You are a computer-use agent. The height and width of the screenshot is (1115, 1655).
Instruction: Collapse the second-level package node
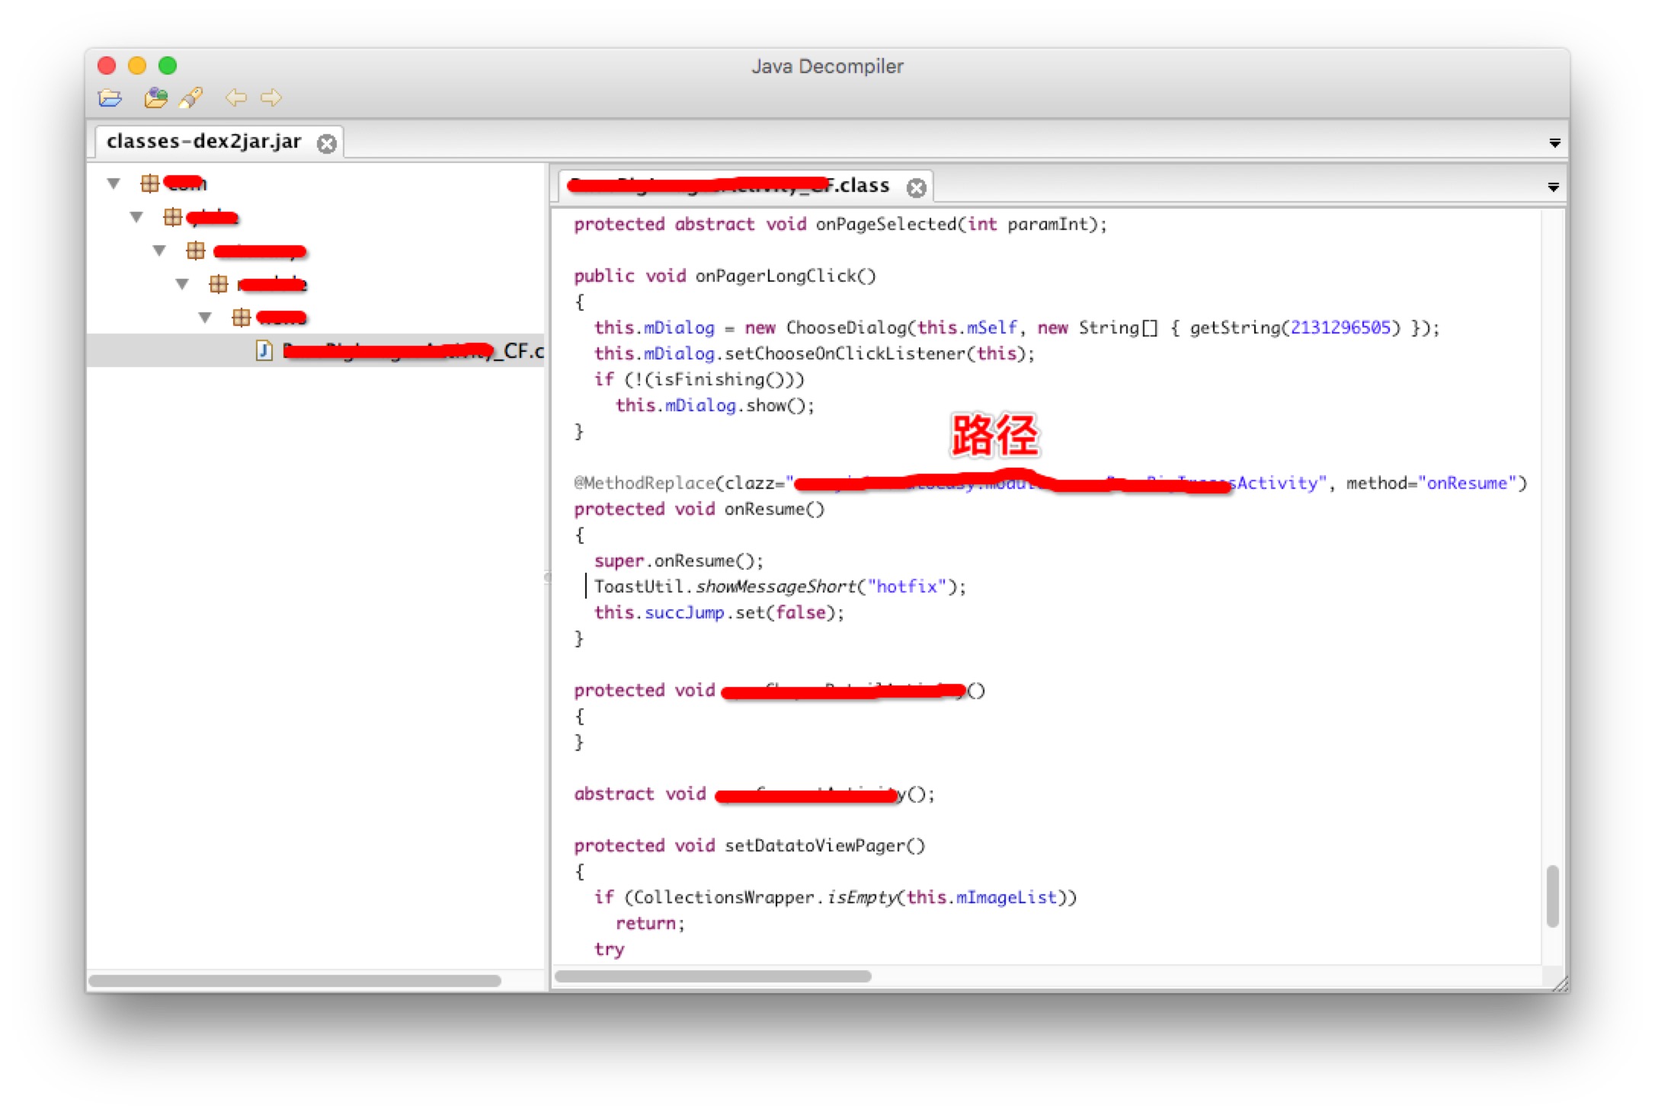point(136,217)
